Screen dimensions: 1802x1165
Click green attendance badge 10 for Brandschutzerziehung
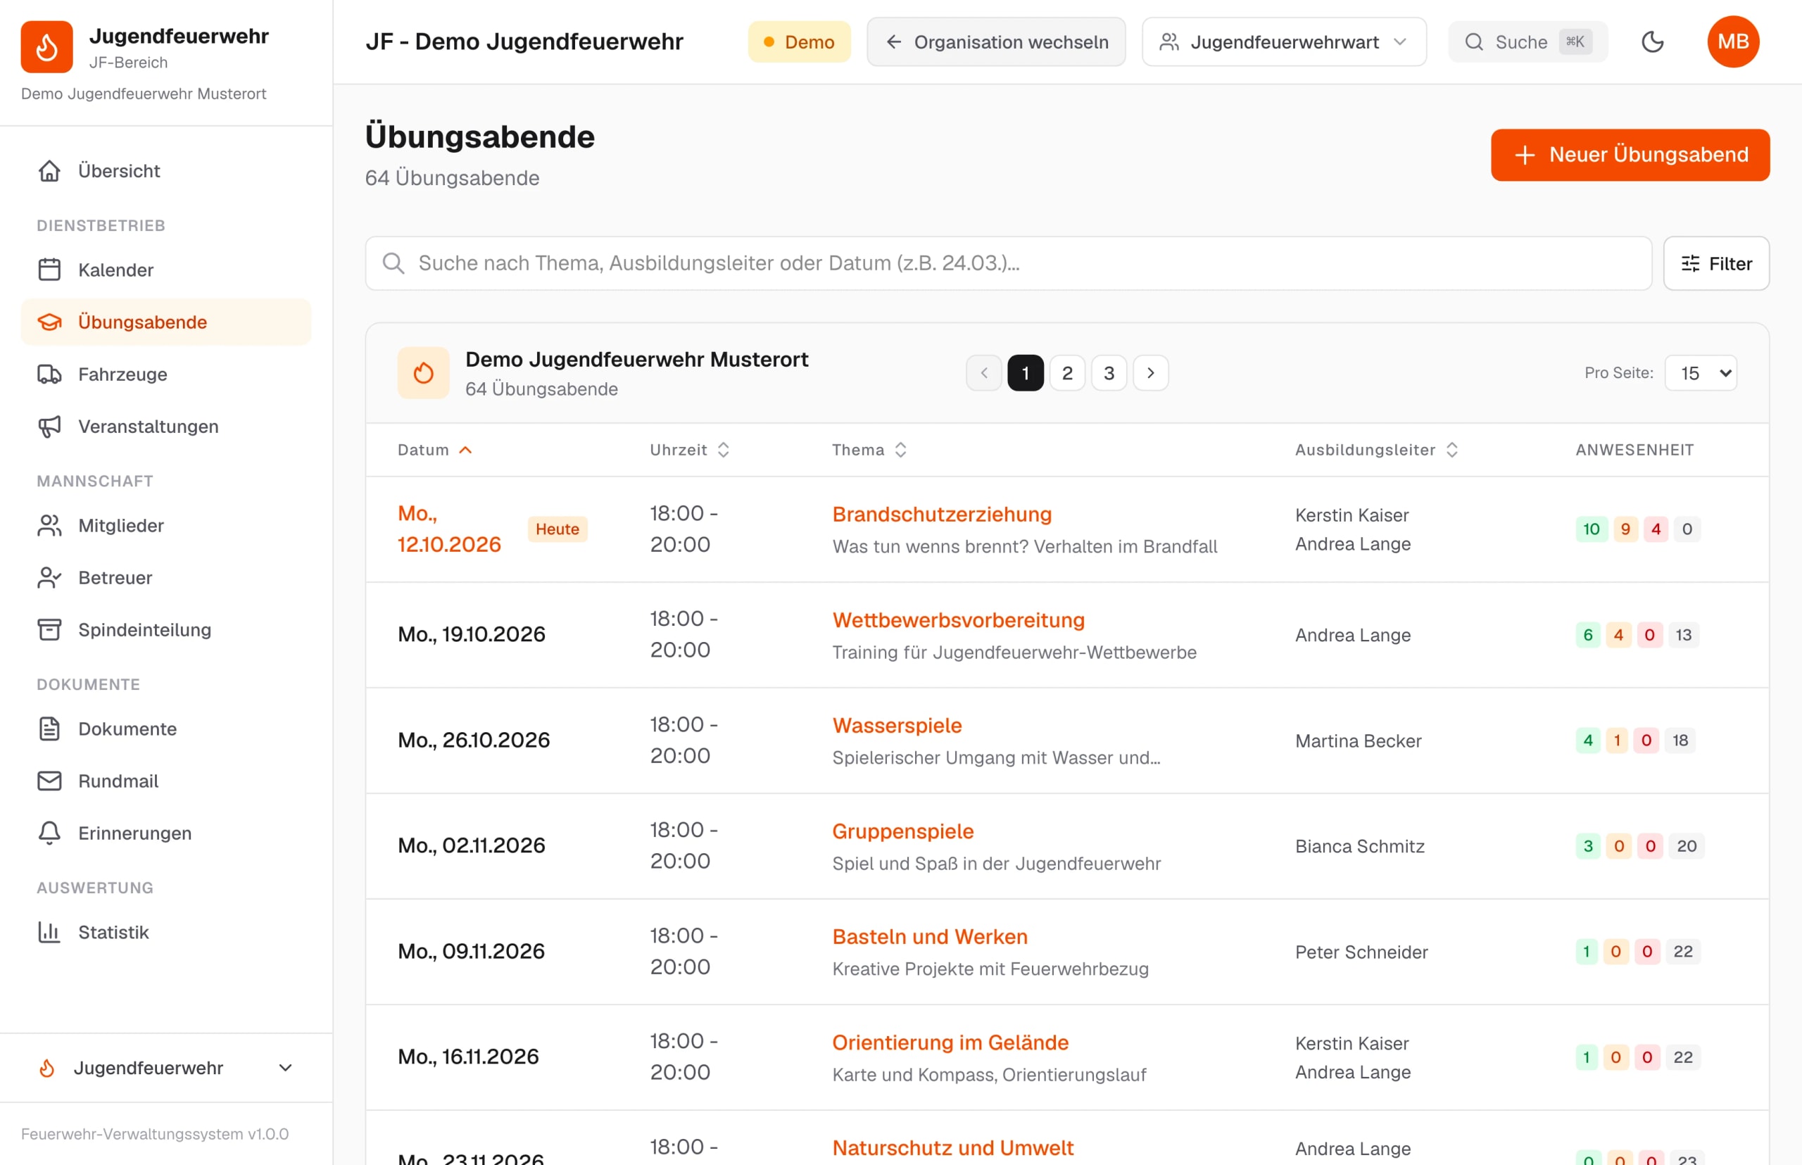pyautogui.click(x=1591, y=529)
